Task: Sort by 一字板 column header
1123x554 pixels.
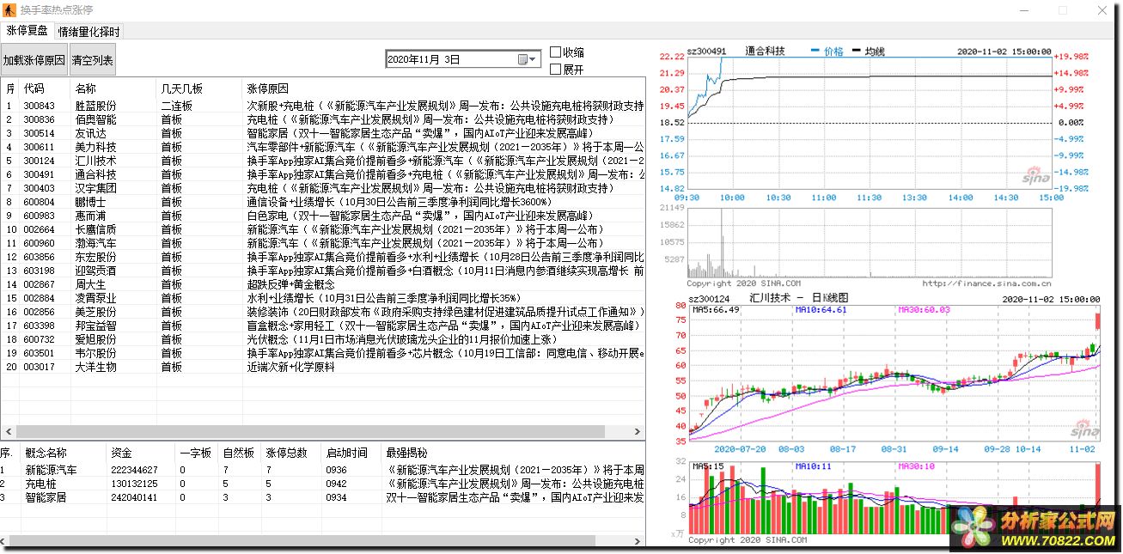Action: [198, 453]
